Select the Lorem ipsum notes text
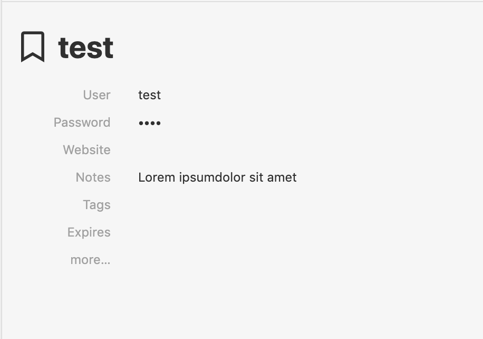 click(x=217, y=177)
